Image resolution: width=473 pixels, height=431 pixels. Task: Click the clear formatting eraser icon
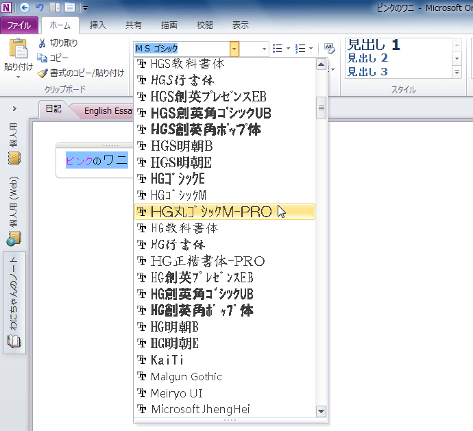(329, 48)
